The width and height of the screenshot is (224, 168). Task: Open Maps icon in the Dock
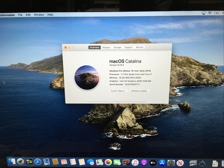pyautogui.click(x=99, y=162)
